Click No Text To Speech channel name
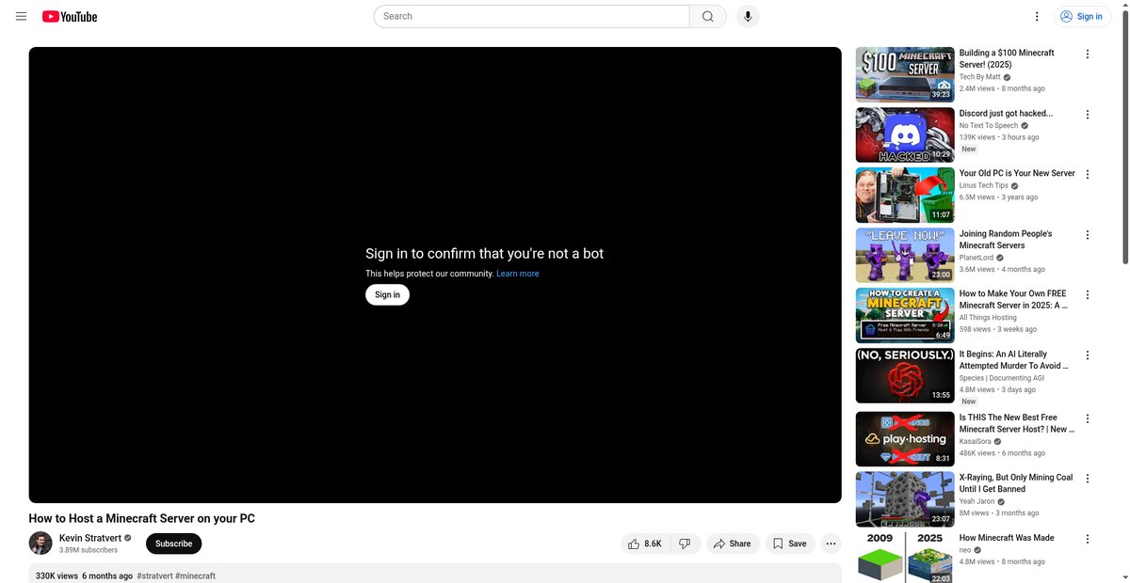Screen dimensions: 1130x583 pyautogui.click(x=989, y=126)
